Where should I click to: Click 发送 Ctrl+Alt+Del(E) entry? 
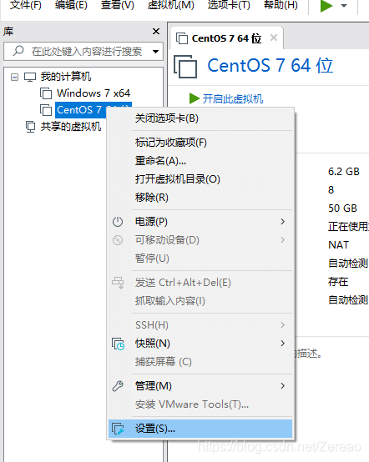pos(200,283)
